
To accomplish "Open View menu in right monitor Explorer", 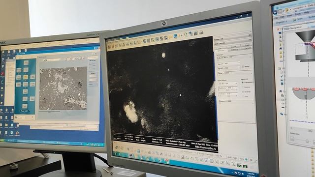I will coord(289,16).
